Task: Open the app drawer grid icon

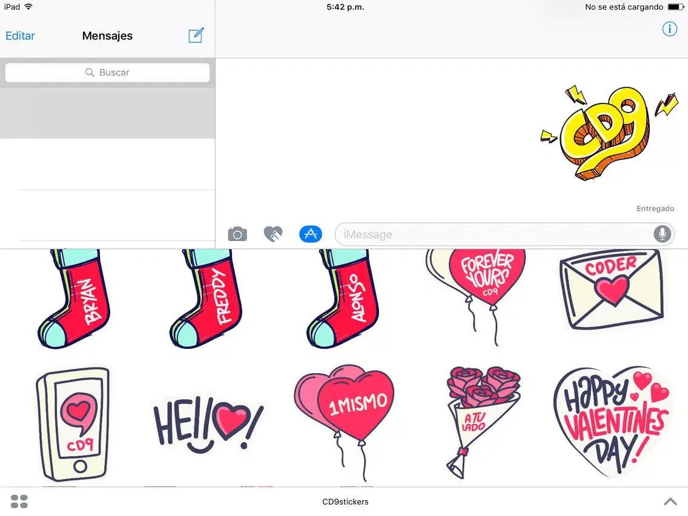Action: tap(19, 501)
